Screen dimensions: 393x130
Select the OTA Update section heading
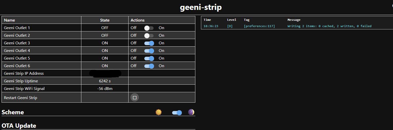pyautogui.click(x=19, y=125)
